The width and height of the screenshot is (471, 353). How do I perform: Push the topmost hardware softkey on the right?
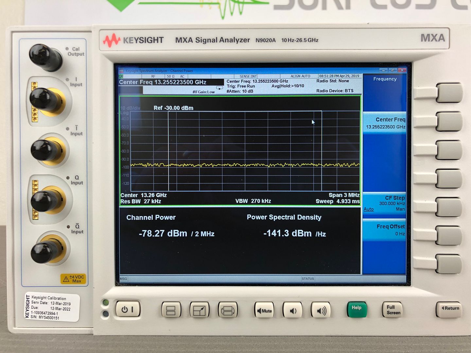click(449, 93)
